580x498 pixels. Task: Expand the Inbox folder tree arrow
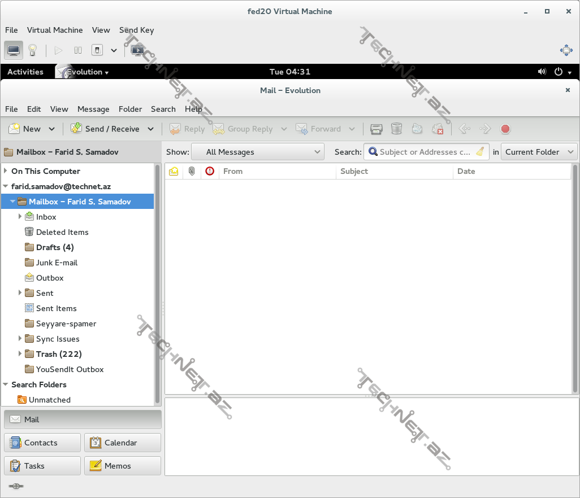tap(20, 217)
